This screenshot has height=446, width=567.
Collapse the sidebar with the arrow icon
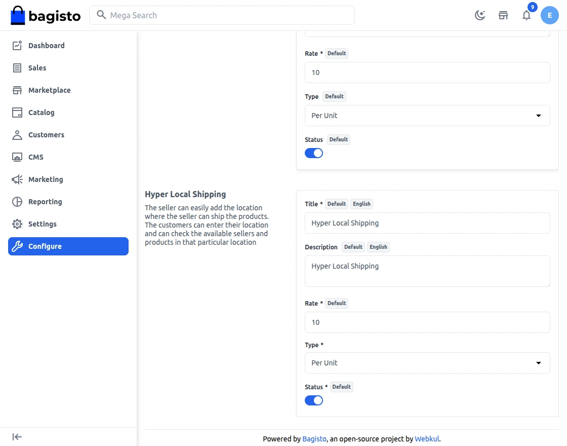(17, 436)
